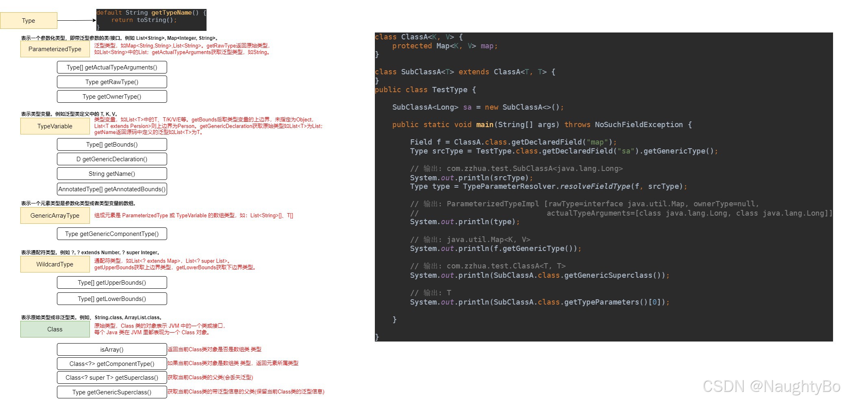Click the red note next to getSuperclass()

(210, 377)
